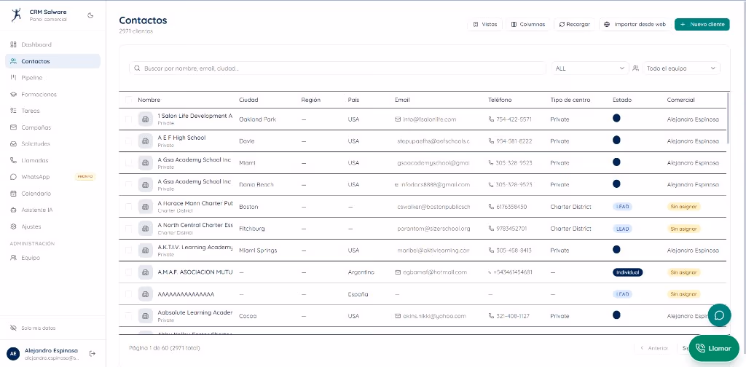Image resolution: width=746 pixels, height=367 pixels.
Task: Click the Ciudad column header
Action: point(248,100)
